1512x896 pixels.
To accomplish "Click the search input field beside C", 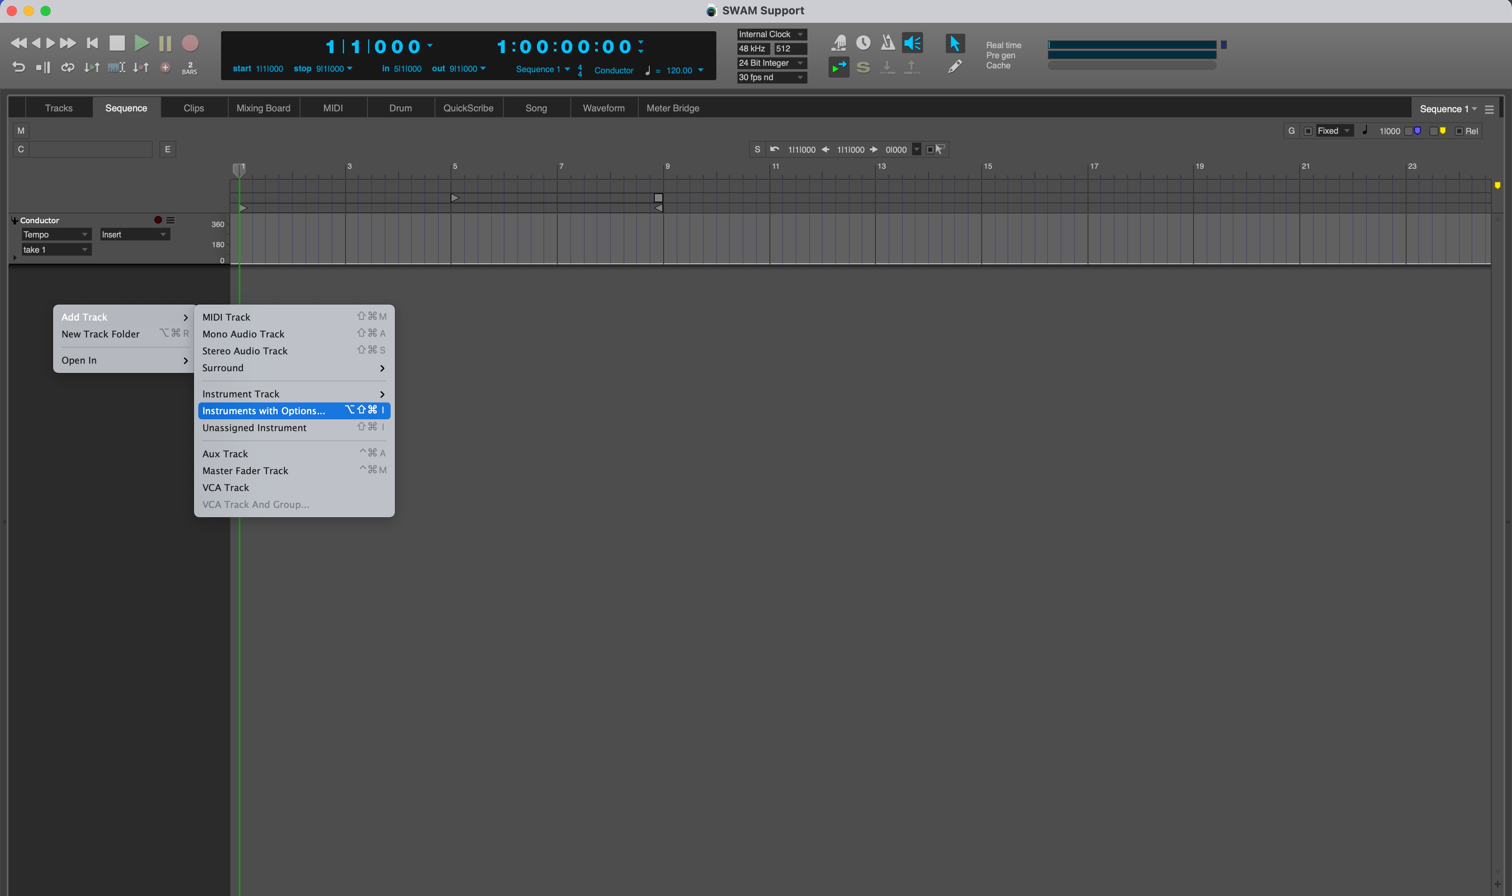I will click(x=91, y=149).
